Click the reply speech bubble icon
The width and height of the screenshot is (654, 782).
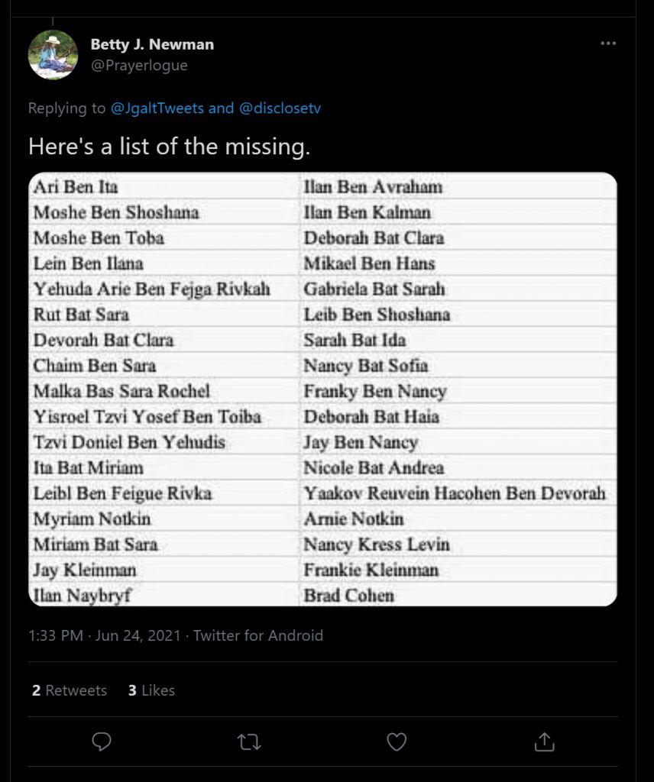pyautogui.click(x=102, y=742)
